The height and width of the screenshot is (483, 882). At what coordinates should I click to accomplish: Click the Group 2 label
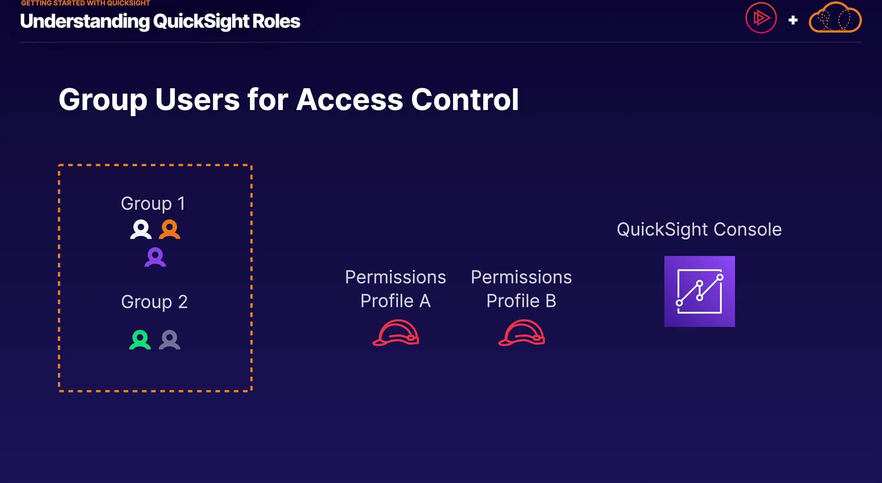click(x=154, y=302)
